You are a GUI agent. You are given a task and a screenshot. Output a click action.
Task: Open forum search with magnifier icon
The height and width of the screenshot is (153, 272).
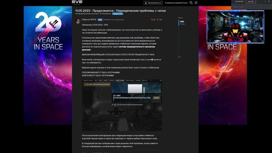[191, 3]
